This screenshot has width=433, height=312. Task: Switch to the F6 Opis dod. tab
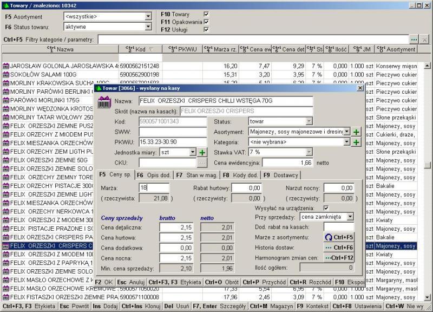tap(154, 175)
